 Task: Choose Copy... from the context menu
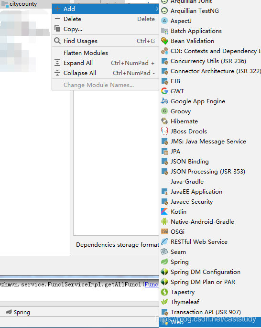coord(105,29)
